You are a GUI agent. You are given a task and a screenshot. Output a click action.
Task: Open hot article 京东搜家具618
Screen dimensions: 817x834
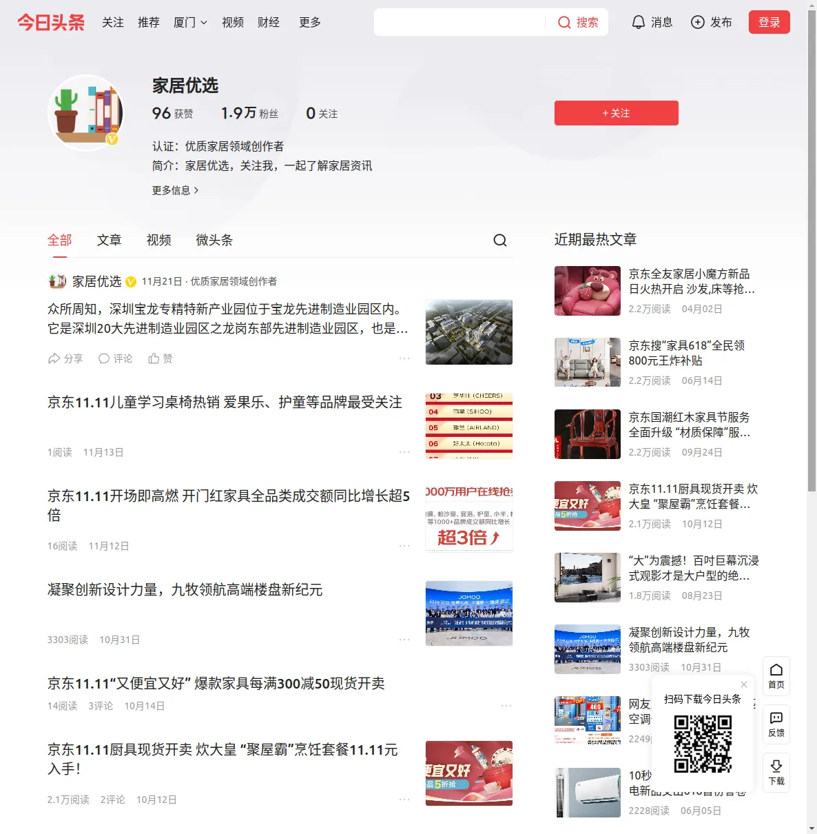pyautogui.click(x=687, y=353)
